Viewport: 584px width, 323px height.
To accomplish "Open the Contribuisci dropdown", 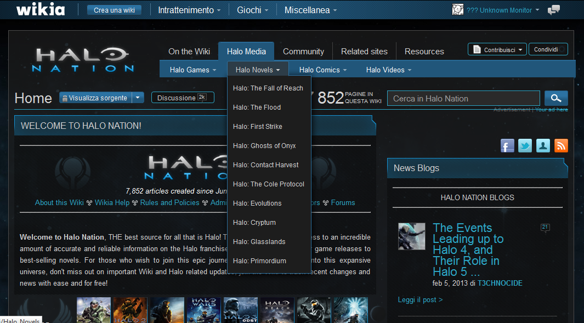I will point(497,49).
